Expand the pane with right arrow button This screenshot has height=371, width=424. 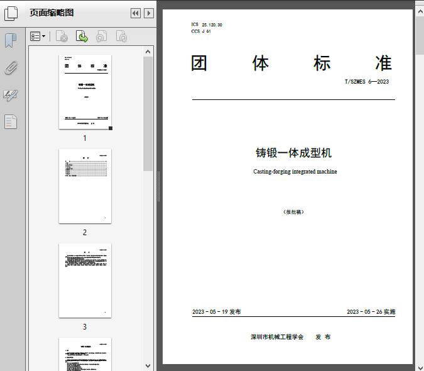[148, 13]
